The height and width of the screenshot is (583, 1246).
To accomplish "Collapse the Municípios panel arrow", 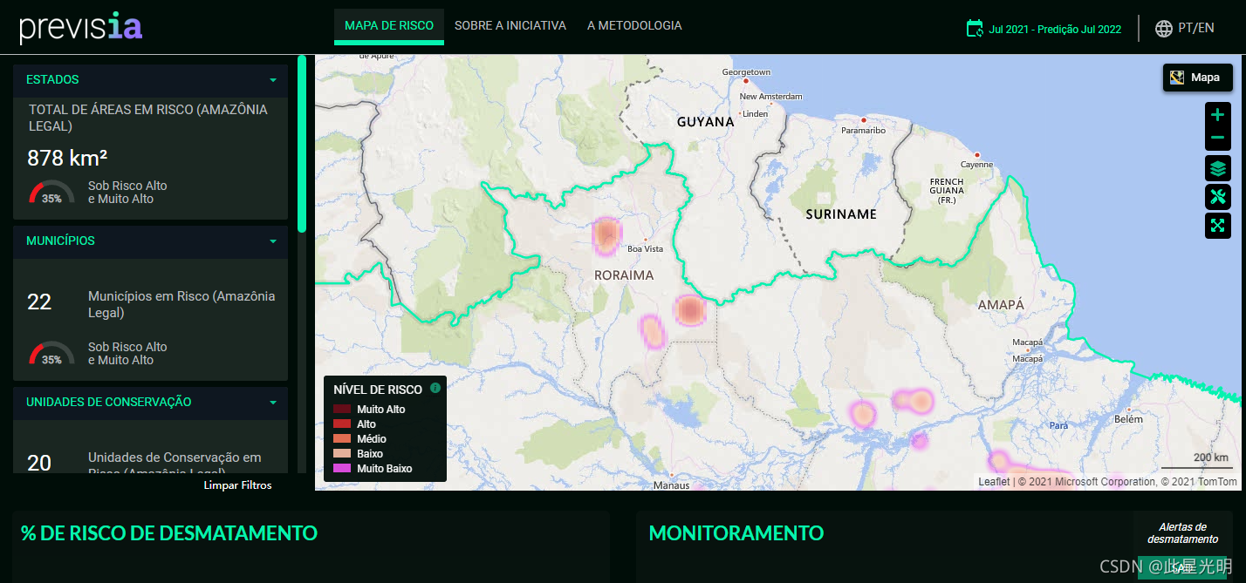I will click(273, 241).
